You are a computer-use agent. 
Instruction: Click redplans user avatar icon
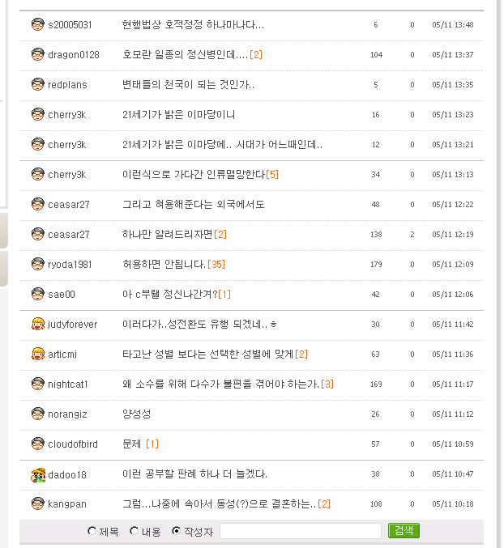tap(37, 84)
